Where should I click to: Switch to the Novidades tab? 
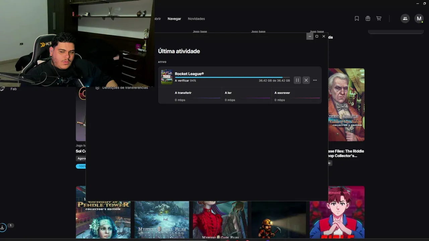pyautogui.click(x=196, y=19)
